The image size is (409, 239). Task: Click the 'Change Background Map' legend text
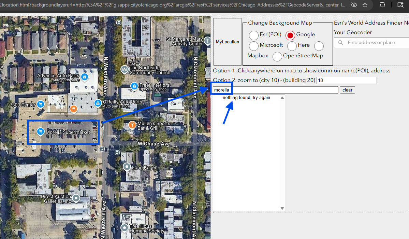[x=280, y=23]
